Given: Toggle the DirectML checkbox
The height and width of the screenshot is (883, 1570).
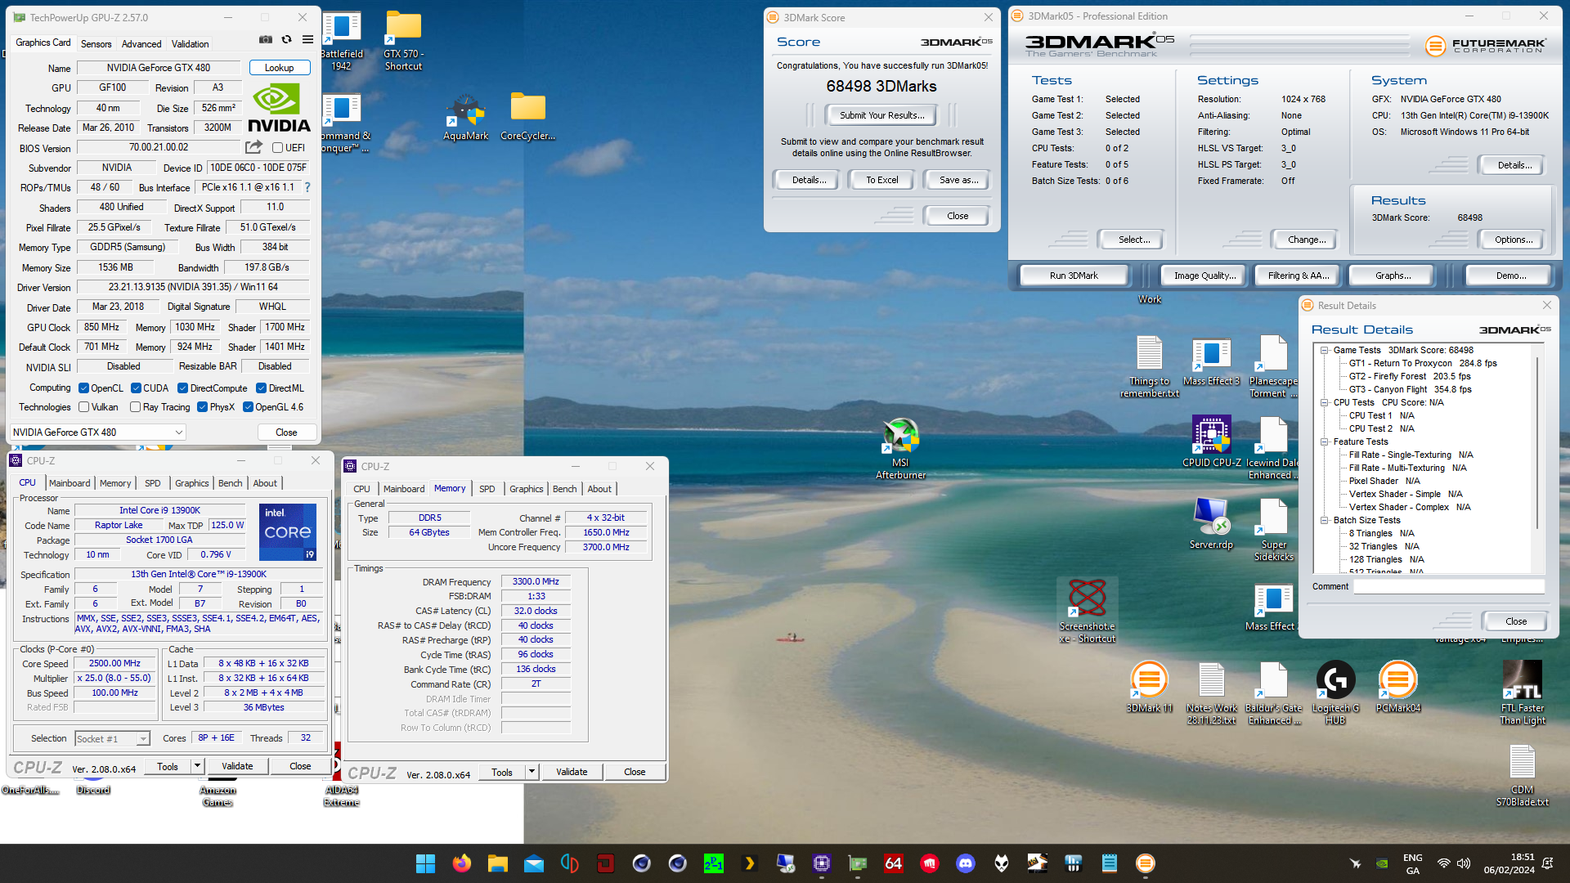Looking at the screenshot, I should 261,388.
